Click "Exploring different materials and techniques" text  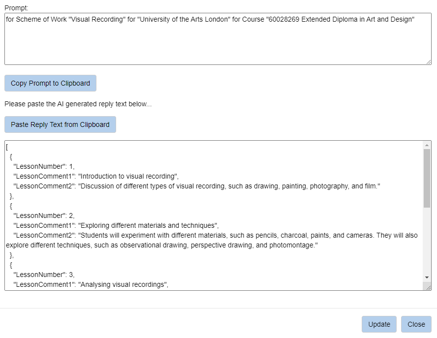point(148,225)
